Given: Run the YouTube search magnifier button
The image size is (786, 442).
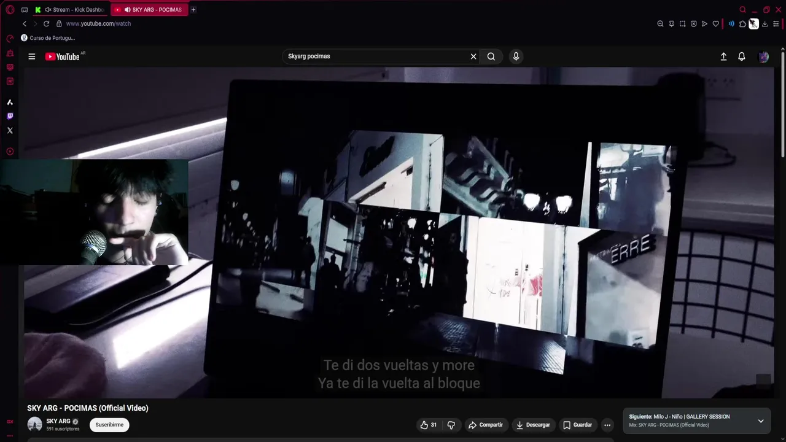Looking at the screenshot, I should tap(491, 56).
